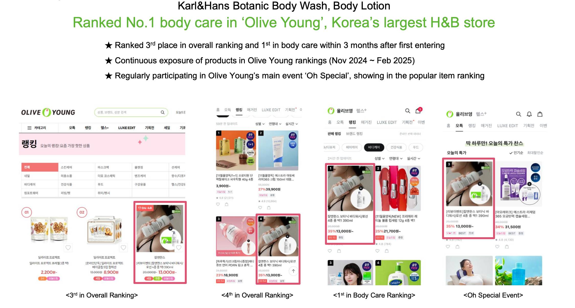Select the 인기순 sort option

tap(516, 153)
